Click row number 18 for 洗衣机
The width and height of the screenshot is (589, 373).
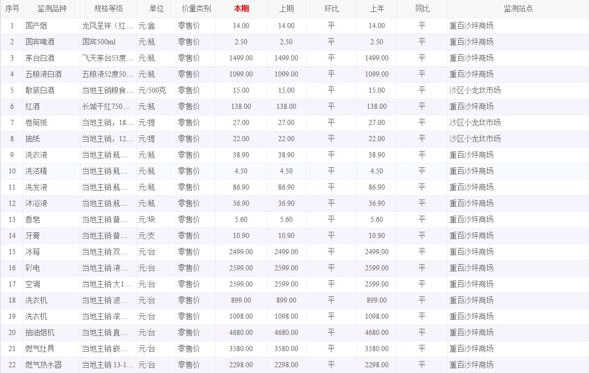[x=12, y=300]
